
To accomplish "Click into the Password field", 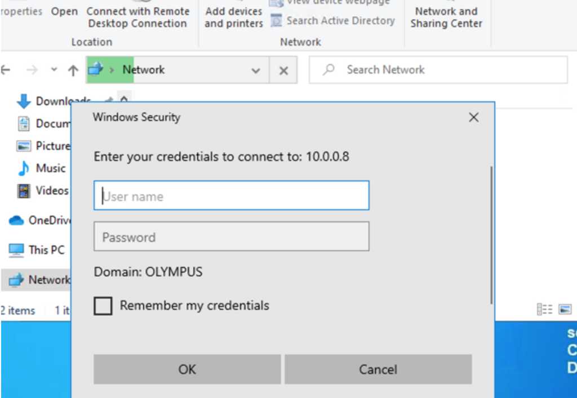I will click(231, 236).
